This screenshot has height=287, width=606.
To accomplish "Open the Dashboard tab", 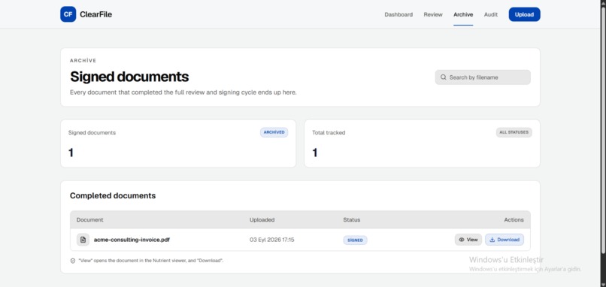I will click(x=398, y=15).
